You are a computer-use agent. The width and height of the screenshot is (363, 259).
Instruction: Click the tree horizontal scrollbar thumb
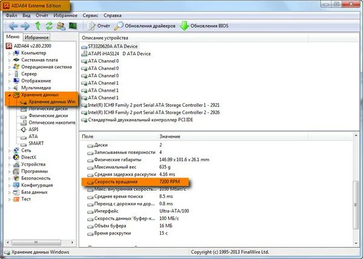coord(36,242)
